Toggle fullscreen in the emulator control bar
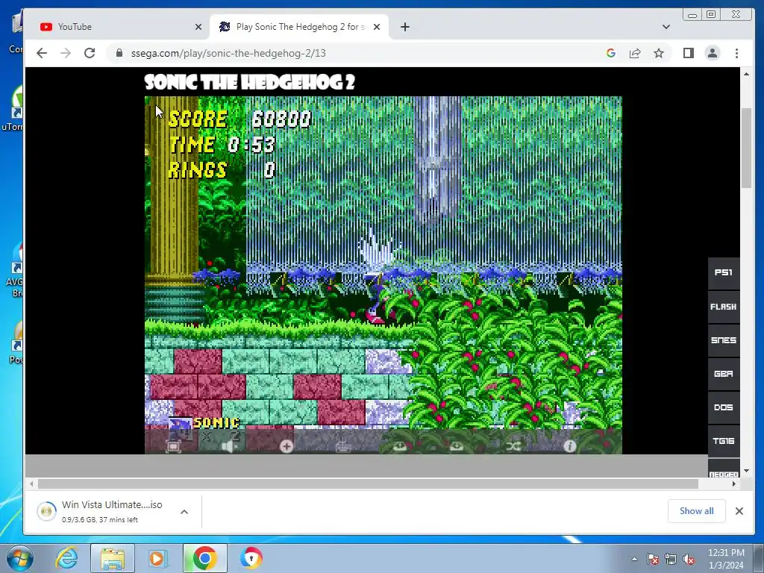Viewport: 764px width, 573px height. [x=173, y=446]
